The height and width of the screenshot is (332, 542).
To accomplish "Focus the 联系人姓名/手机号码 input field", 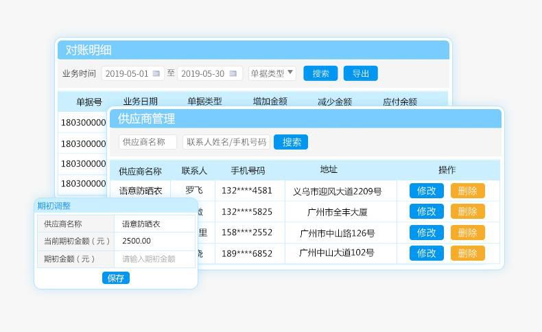I will (x=226, y=142).
